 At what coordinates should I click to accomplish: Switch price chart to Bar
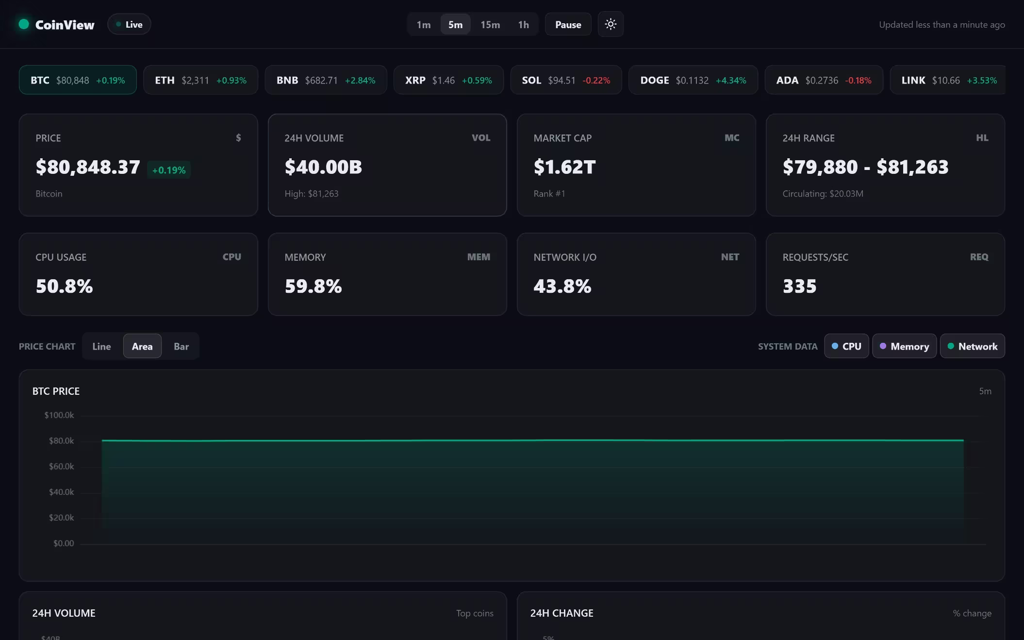point(181,346)
